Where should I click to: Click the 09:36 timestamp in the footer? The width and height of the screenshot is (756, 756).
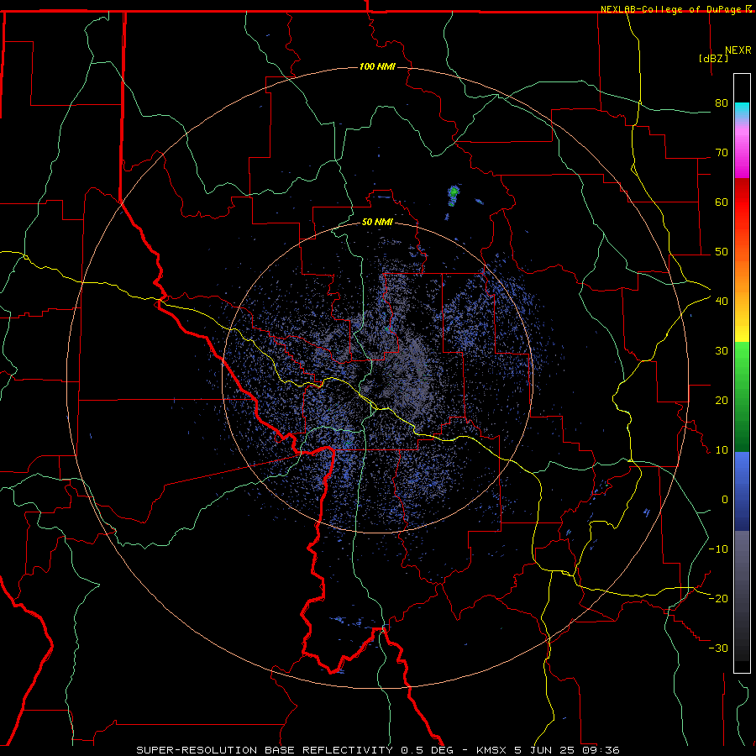tap(602, 750)
